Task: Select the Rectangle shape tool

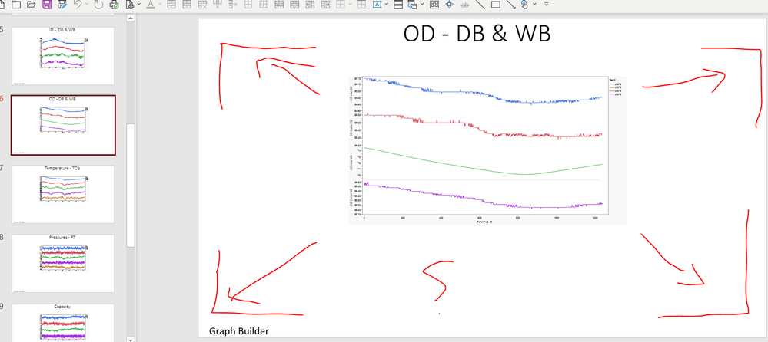Action: [x=495, y=5]
